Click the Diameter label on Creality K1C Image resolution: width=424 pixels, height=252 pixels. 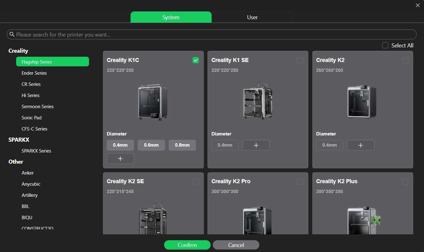point(117,134)
